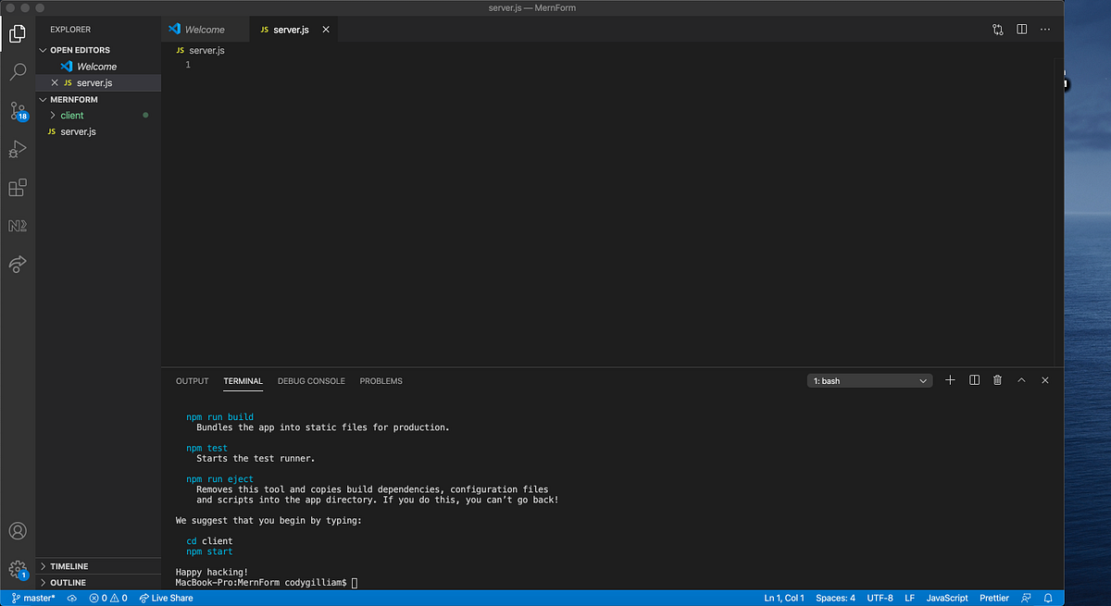Close the terminal panel
Image resolution: width=1111 pixels, height=606 pixels.
[x=1045, y=380]
